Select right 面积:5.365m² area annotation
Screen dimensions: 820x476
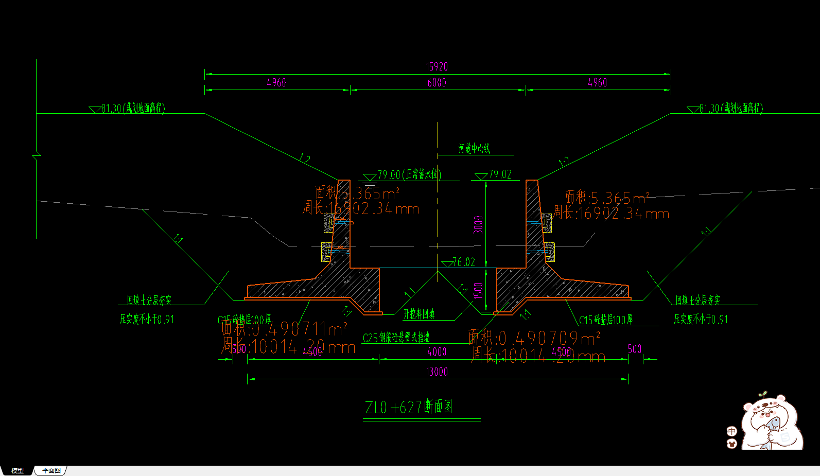coord(607,198)
